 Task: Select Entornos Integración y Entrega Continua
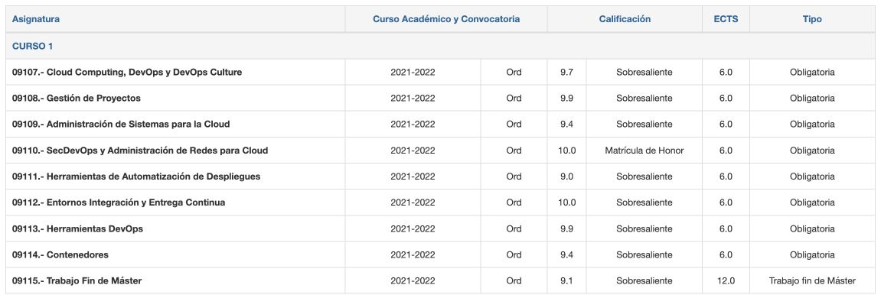[119, 202]
